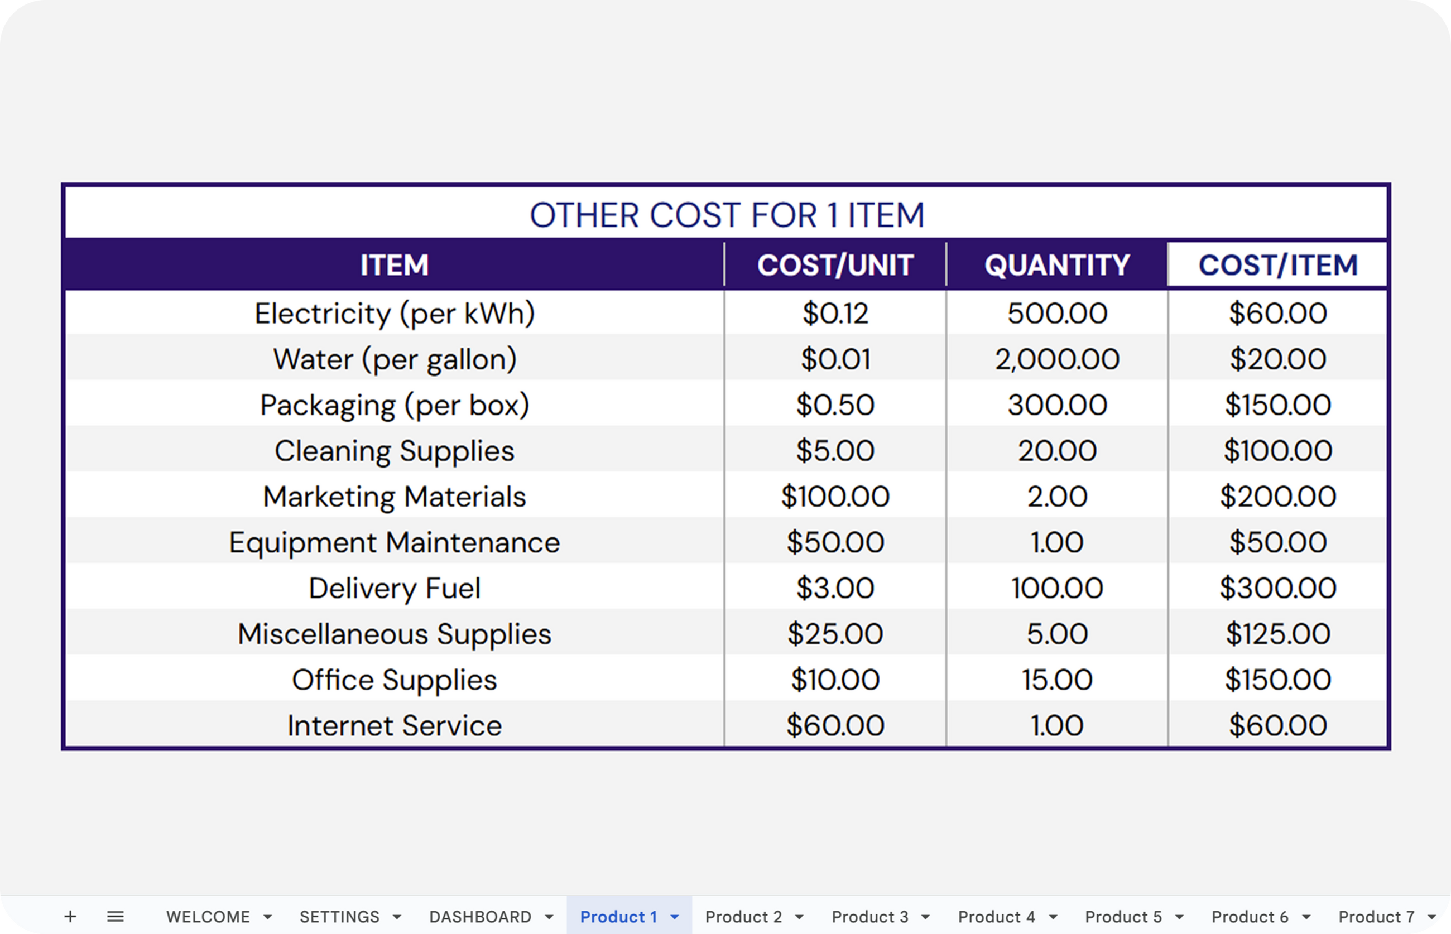The height and width of the screenshot is (934, 1451).
Task: Switch to the WELCOME sheet tab
Action: [208, 917]
